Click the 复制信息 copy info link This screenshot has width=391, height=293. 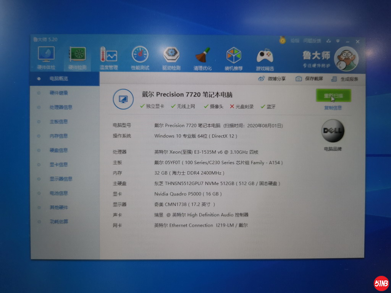click(333, 108)
